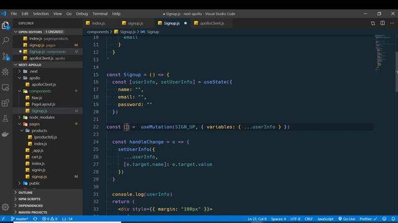
Task: Open the Help menu
Action: pyautogui.click(x=116, y=14)
